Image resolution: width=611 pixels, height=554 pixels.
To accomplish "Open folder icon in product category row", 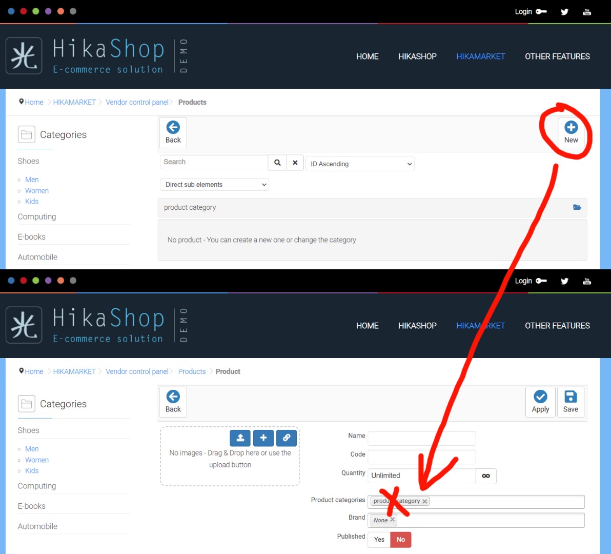I will (x=577, y=207).
